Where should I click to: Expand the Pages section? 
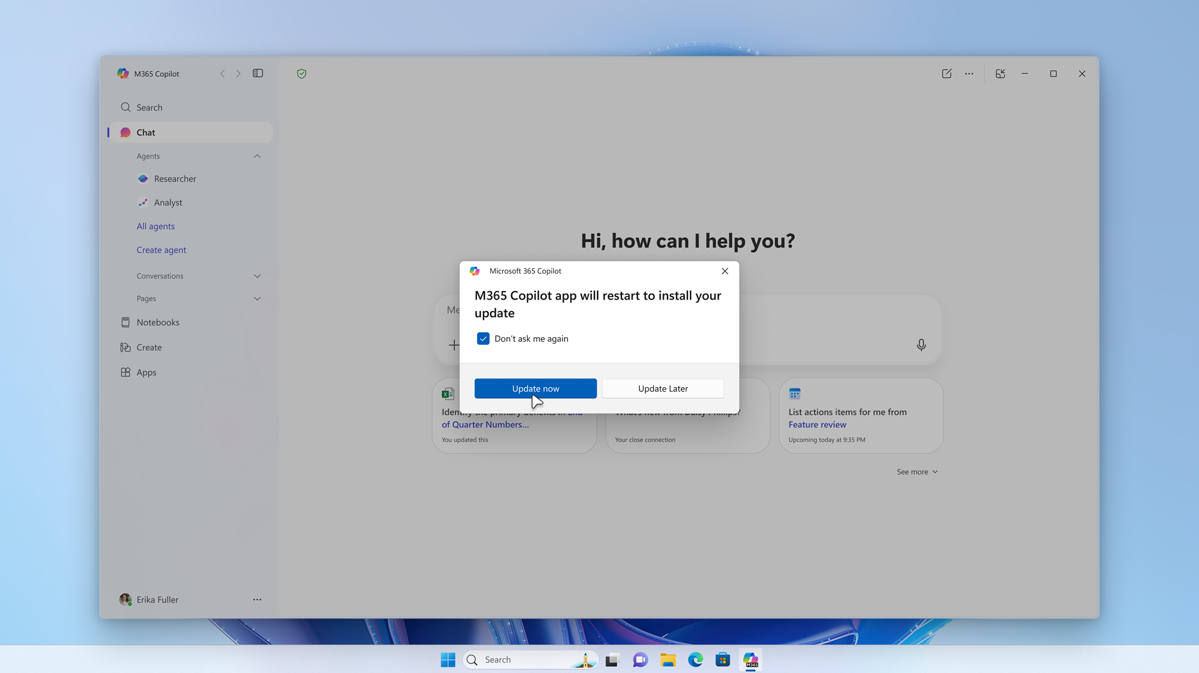(257, 298)
